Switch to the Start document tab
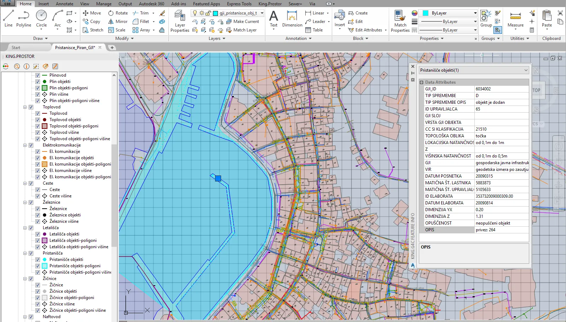Image resolution: width=566 pixels, height=322 pixels. [x=16, y=48]
